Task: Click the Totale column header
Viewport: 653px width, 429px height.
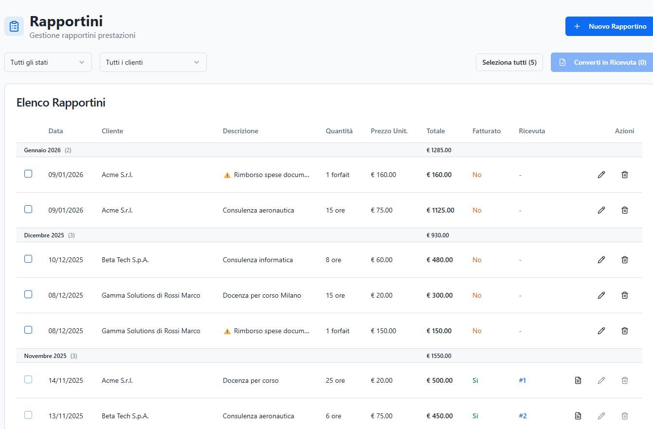Action: [435, 131]
